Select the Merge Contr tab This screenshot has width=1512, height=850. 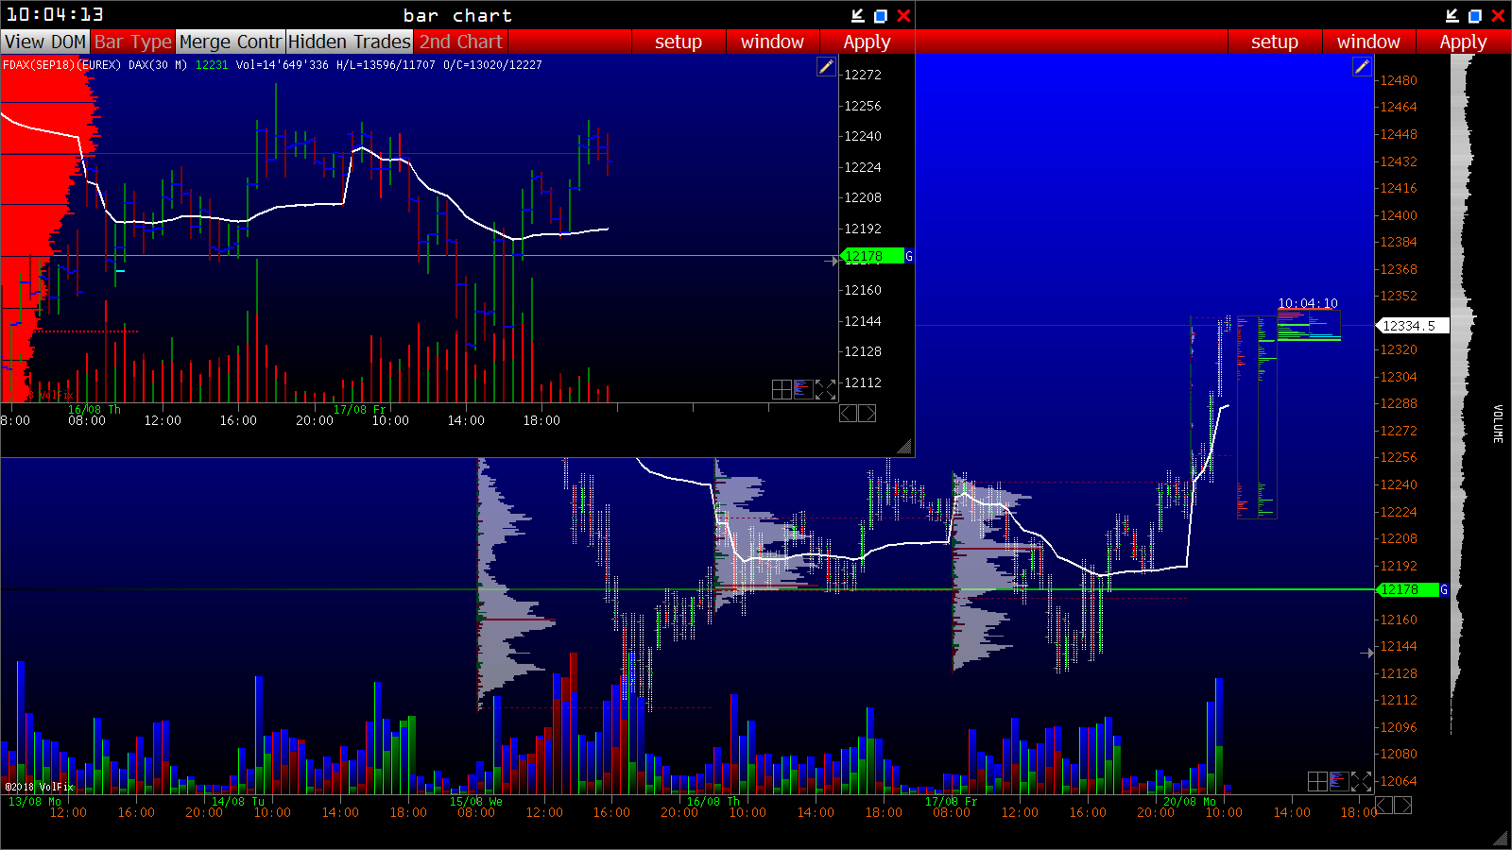click(231, 42)
